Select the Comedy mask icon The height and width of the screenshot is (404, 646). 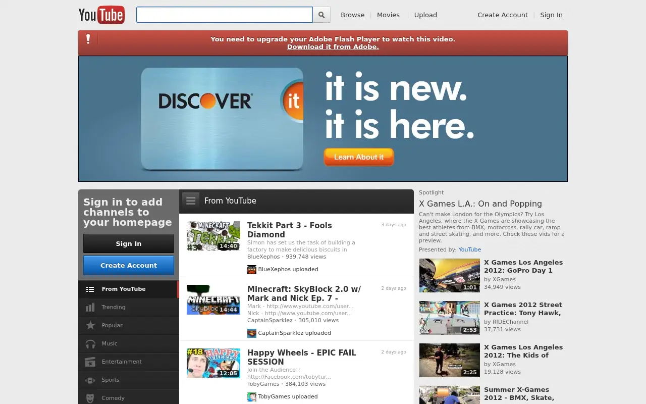click(x=90, y=398)
